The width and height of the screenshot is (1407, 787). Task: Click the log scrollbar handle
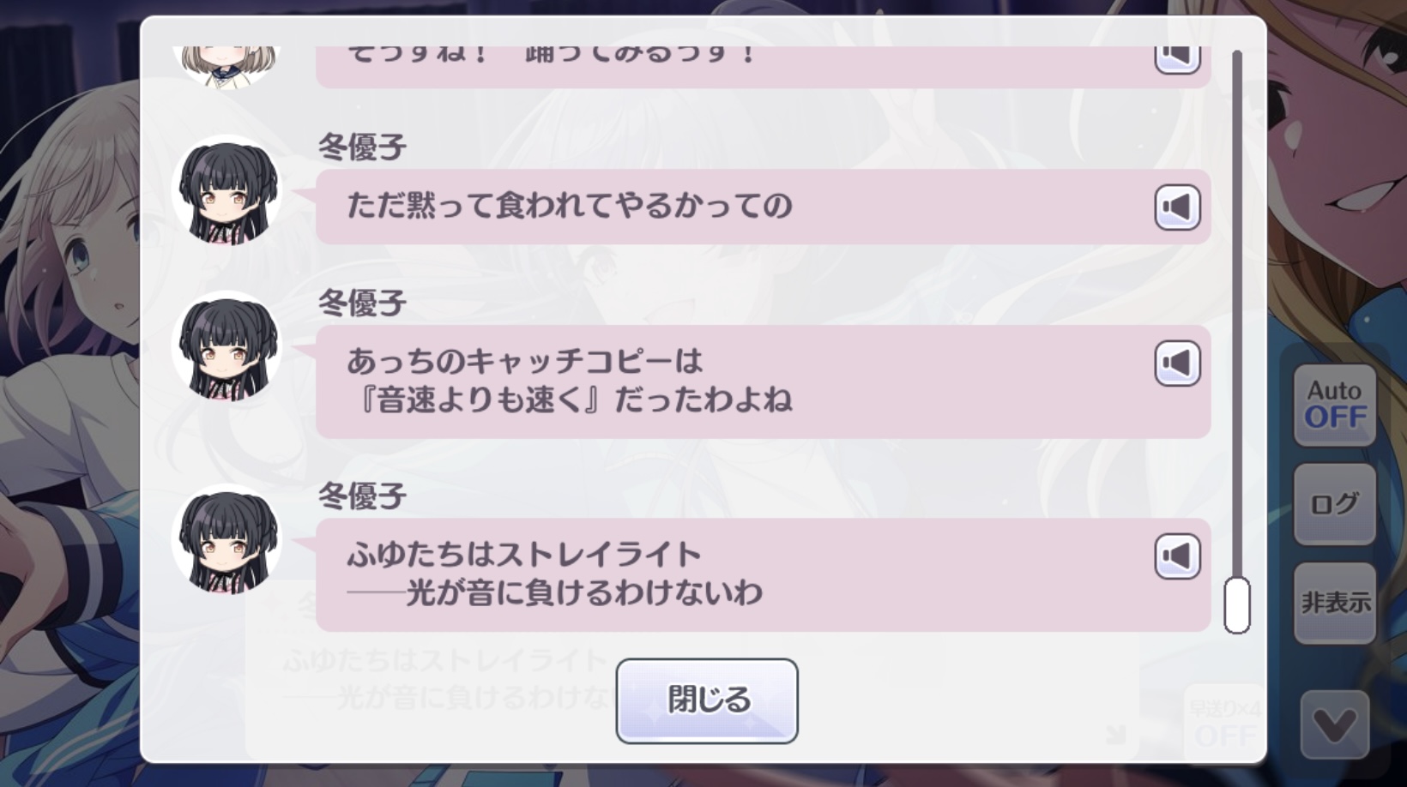(x=1236, y=605)
